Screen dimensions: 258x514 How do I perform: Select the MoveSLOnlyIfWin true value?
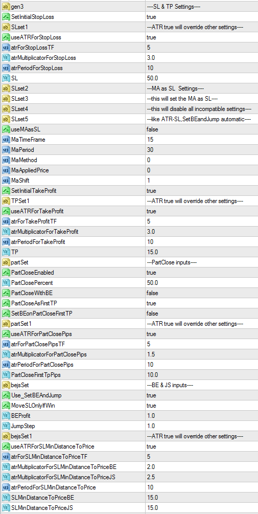click(x=151, y=405)
